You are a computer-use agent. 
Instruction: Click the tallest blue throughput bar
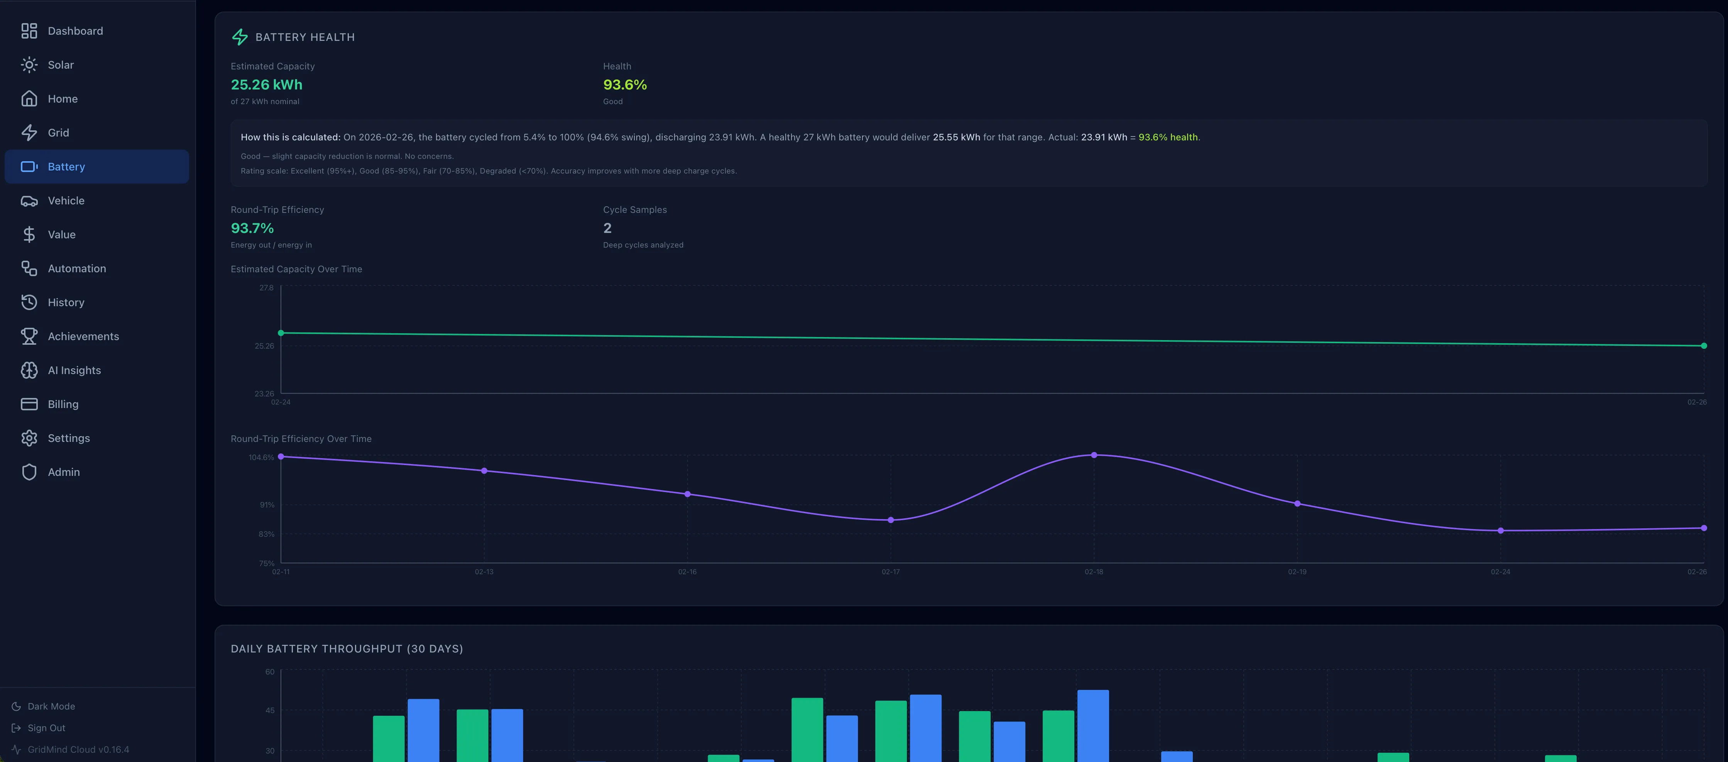coord(1093,726)
